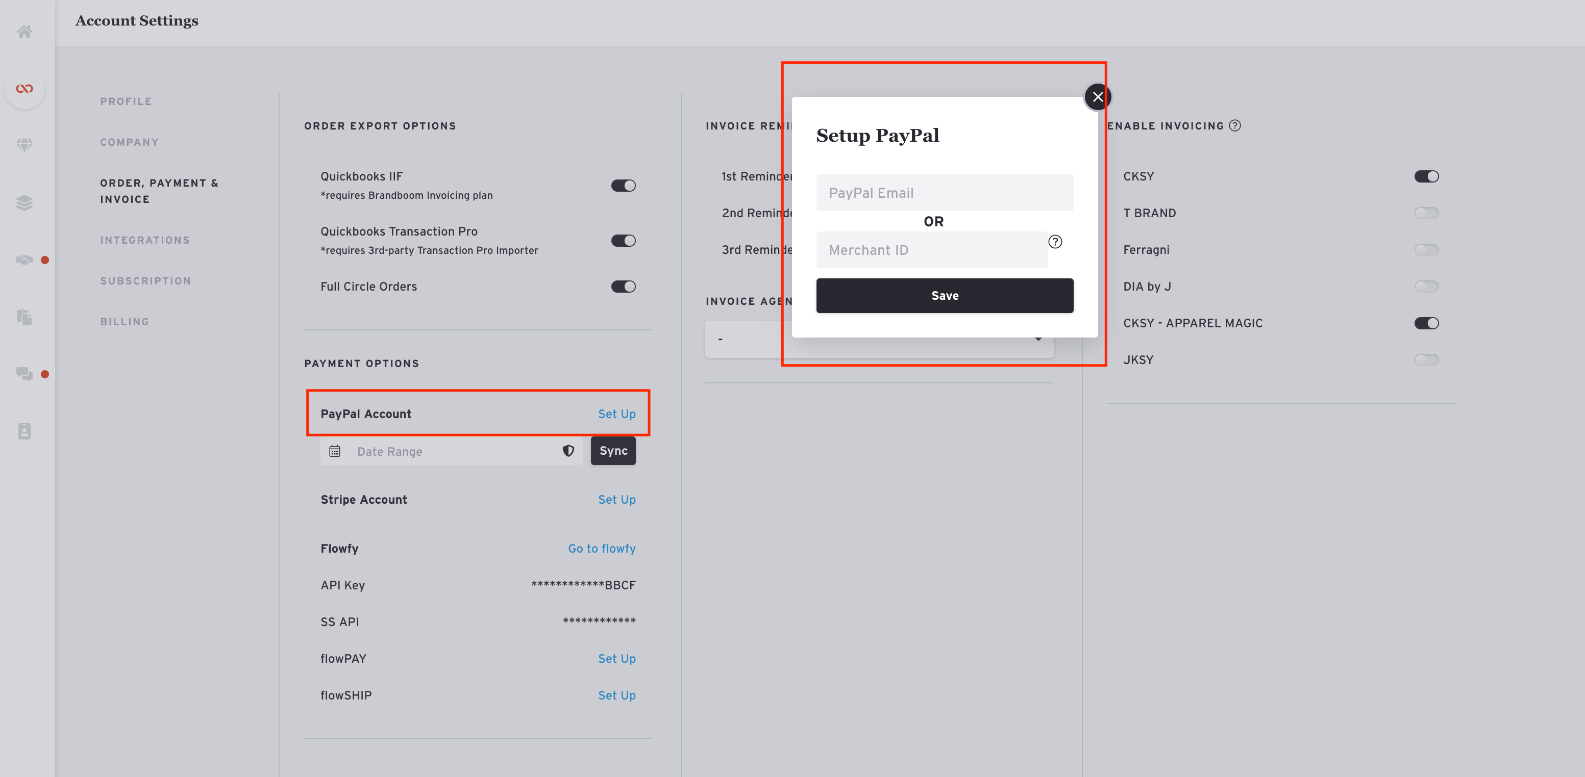1585x777 pixels.
Task: Focus the PayPal Email field
Action: coord(945,193)
